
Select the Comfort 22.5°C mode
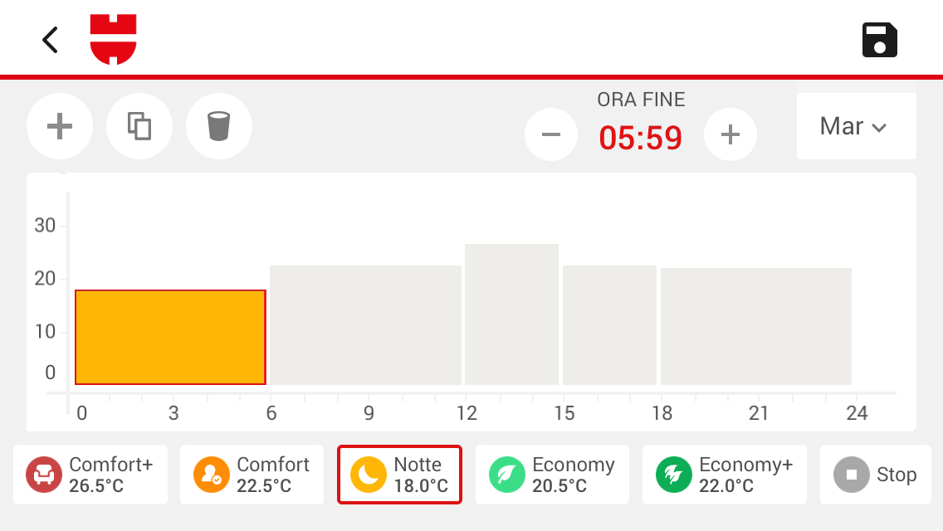(252, 475)
